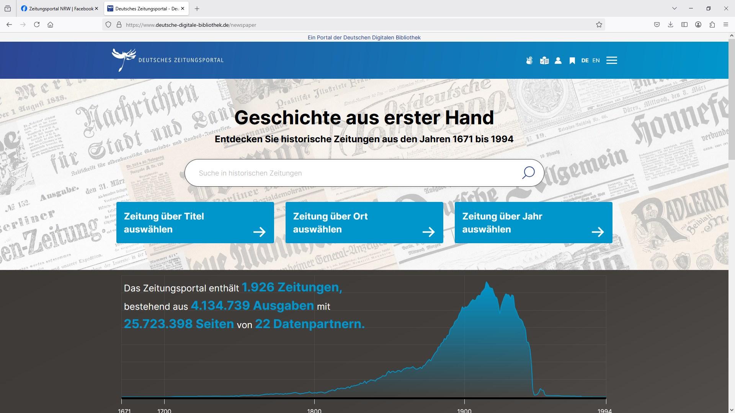Click 1900 marker on timeline axis
The width and height of the screenshot is (735, 413).
click(x=464, y=410)
